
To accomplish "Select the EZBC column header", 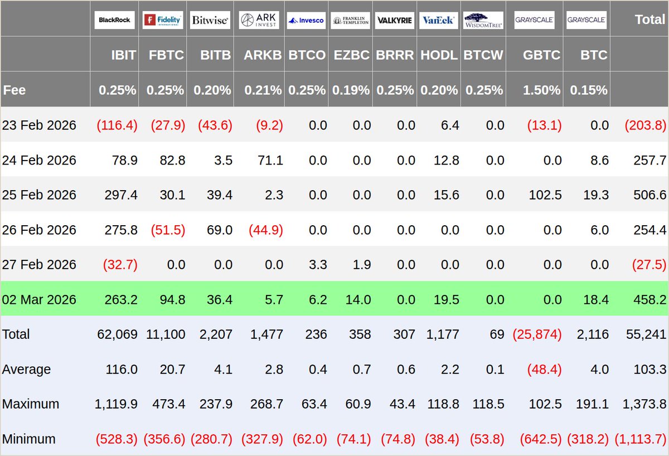I will 352,55.
